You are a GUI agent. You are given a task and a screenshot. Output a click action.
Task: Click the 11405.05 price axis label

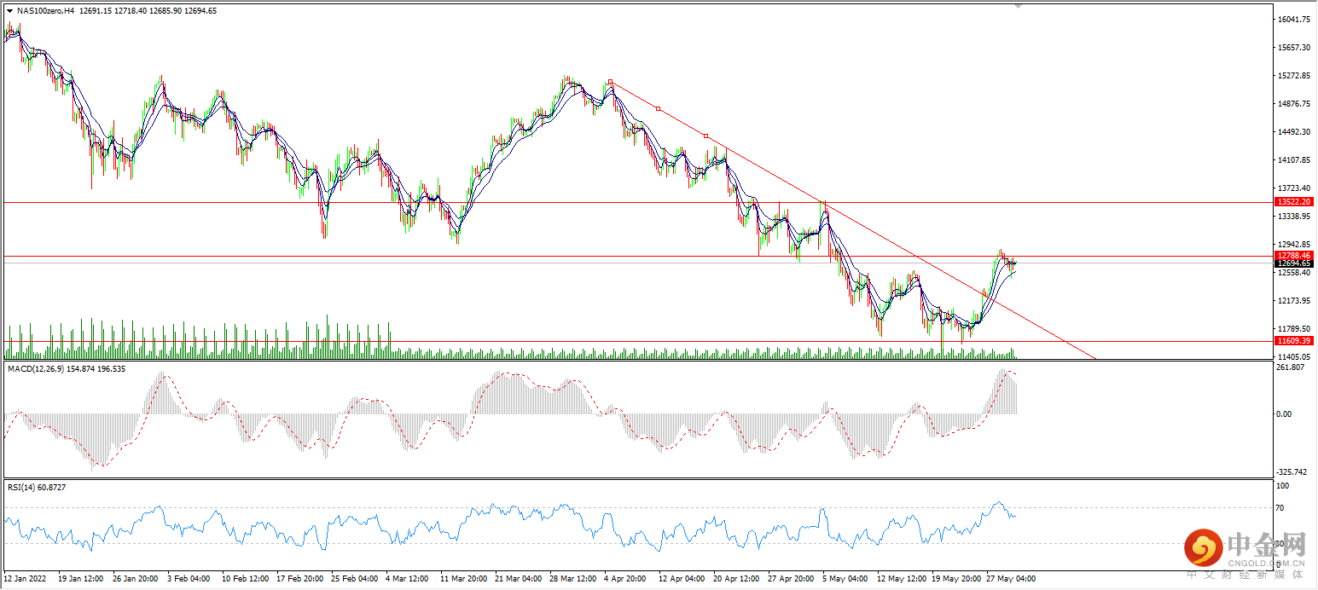coord(1295,357)
